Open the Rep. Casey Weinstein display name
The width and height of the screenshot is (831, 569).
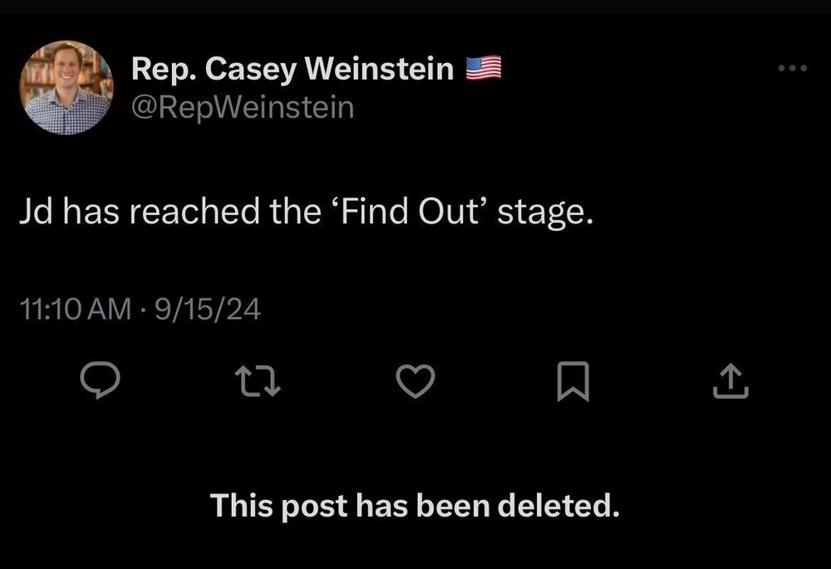click(293, 70)
